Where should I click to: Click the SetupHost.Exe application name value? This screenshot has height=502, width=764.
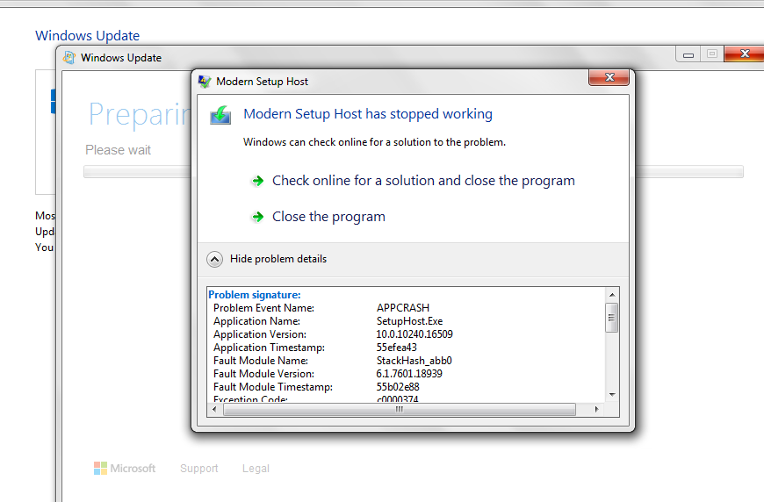click(409, 321)
